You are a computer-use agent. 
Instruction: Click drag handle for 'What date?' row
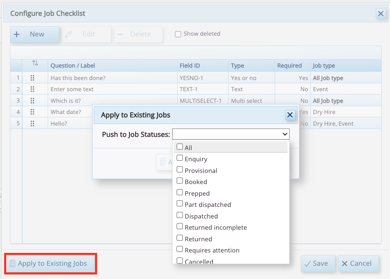pos(32,112)
